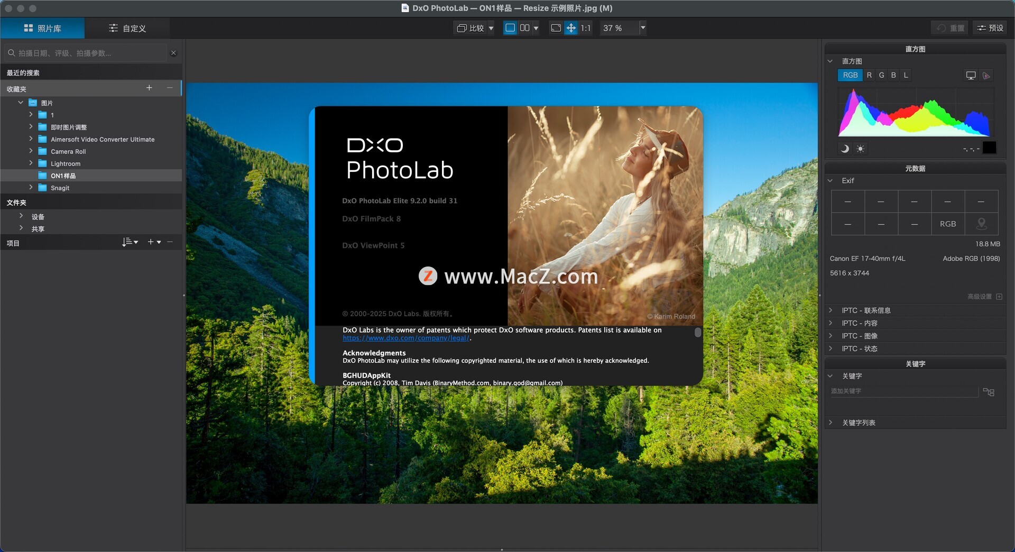Viewport: 1015px width, 552px height.
Task: Show the L luminance histogram channel
Action: 906,75
